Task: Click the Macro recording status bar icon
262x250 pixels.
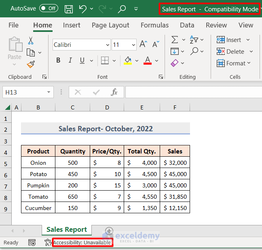Action: point(32,242)
